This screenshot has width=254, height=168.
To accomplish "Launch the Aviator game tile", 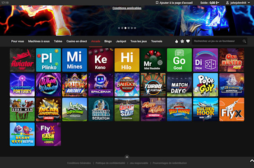I will coord(22,60).
